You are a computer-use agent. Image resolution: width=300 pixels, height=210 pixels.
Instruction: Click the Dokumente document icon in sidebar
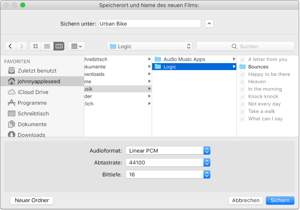[x=11, y=124]
